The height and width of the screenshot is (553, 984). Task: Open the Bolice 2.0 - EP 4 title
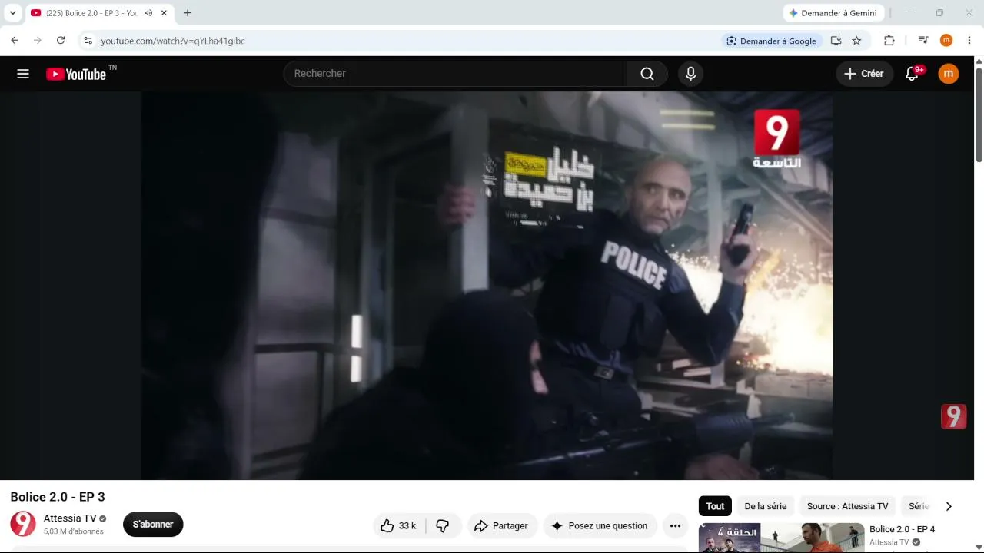pyautogui.click(x=902, y=529)
